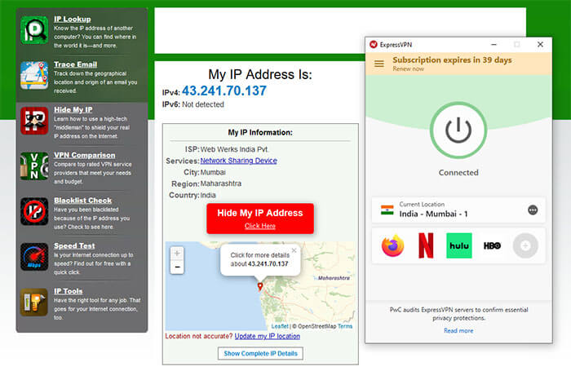Click the India flag icon
Screen dimensions: 571x371
387,210
